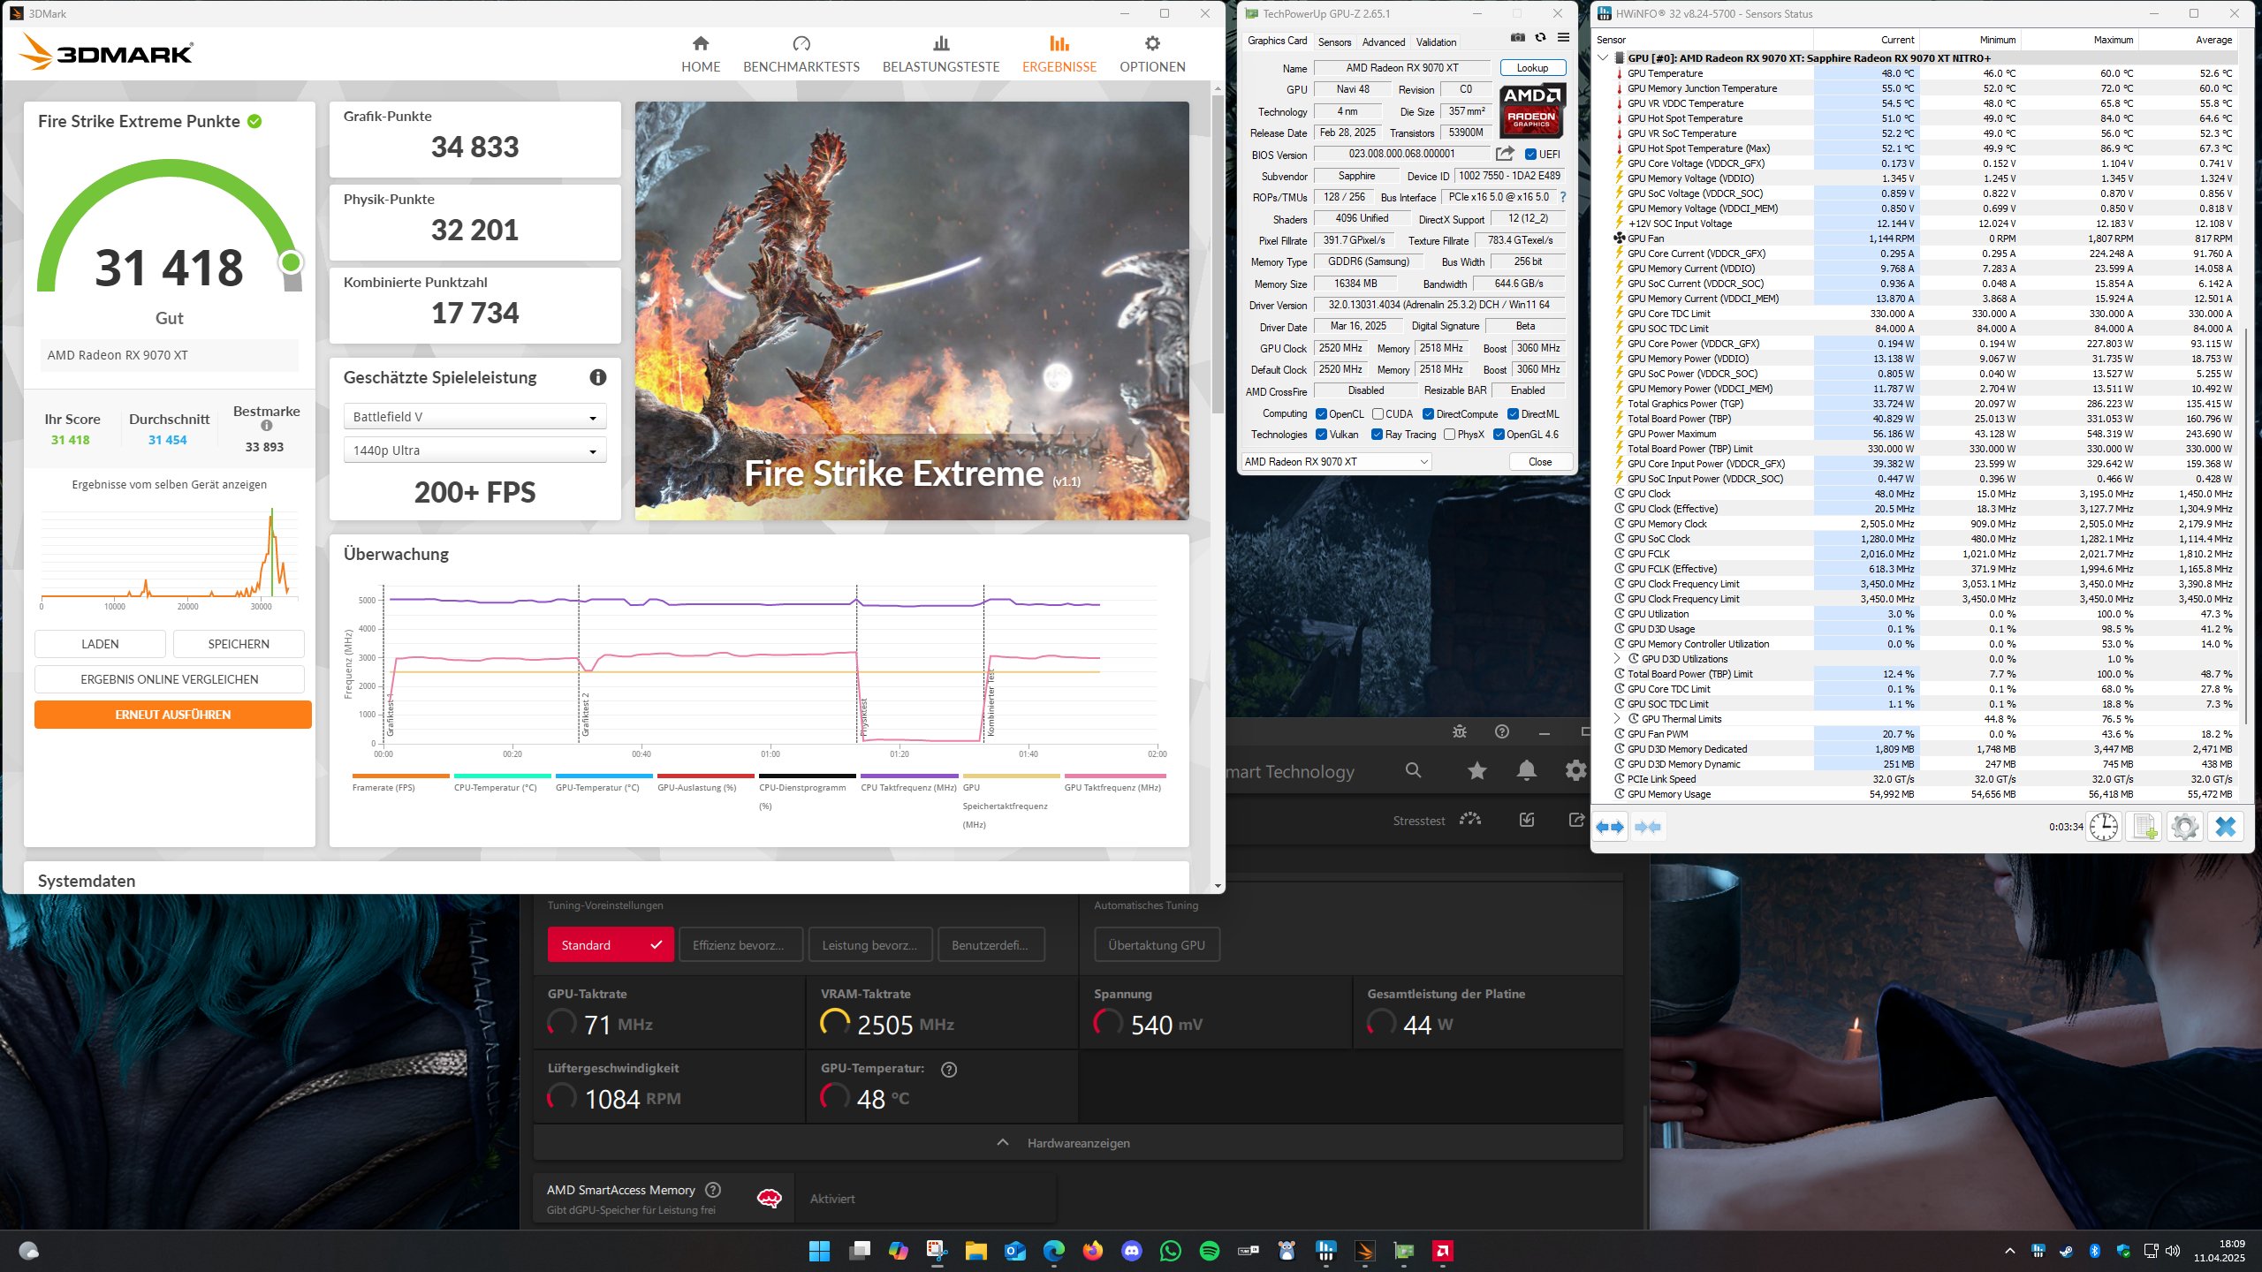Click the Lookup button in GPU-Z
2262x1272 pixels.
pos(1532,67)
